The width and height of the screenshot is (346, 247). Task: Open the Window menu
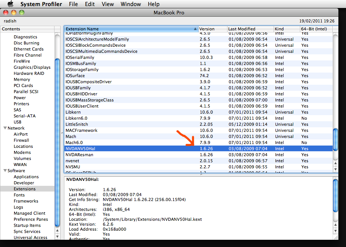[x=131, y=4]
